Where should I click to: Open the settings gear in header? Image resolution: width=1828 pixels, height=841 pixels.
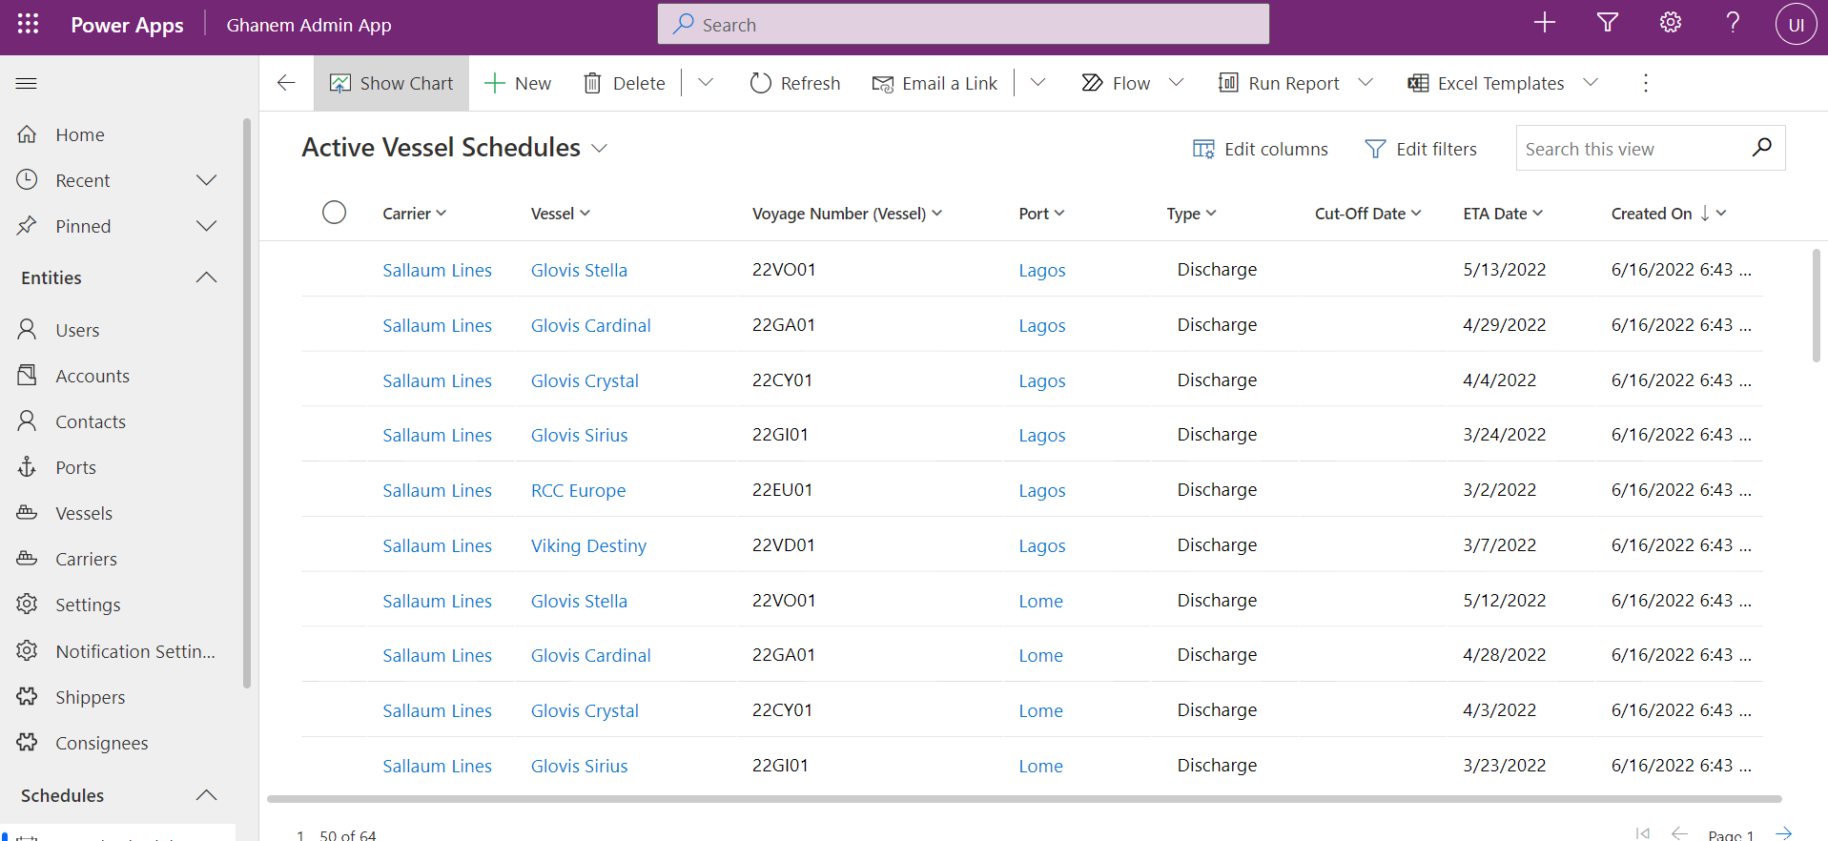click(x=1671, y=22)
